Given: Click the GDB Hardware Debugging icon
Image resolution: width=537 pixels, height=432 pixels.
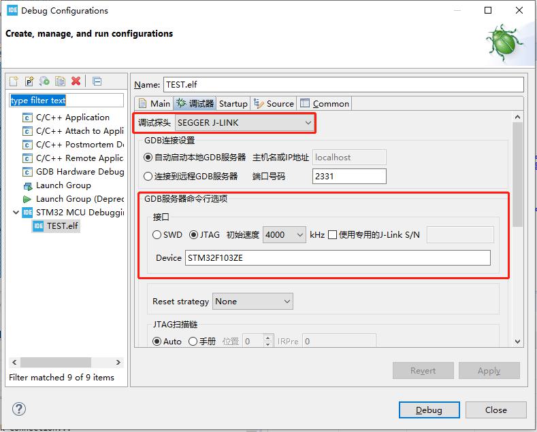Looking at the screenshot, I should click(27, 172).
